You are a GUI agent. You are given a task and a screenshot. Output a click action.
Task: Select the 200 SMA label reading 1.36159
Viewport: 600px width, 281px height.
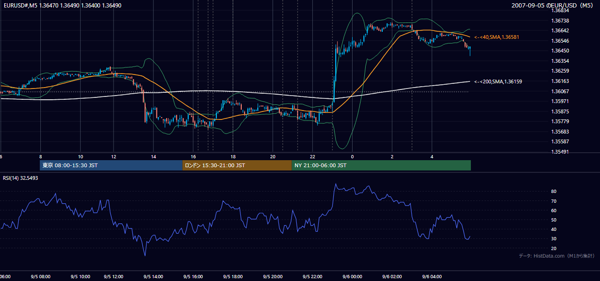[498, 81]
